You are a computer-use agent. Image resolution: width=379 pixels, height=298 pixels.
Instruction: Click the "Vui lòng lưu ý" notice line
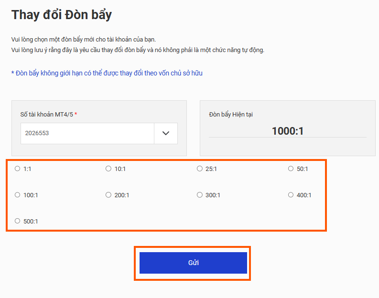(138, 50)
